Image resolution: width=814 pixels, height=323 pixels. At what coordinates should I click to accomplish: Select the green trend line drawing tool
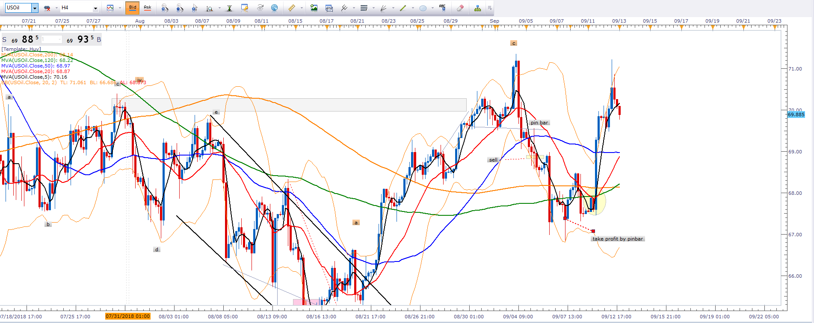(x=403, y=8)
